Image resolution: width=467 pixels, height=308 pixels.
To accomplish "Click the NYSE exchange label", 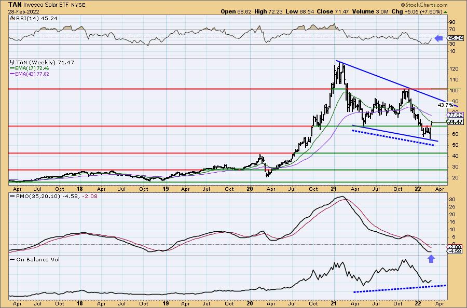I will coord(79,5).
